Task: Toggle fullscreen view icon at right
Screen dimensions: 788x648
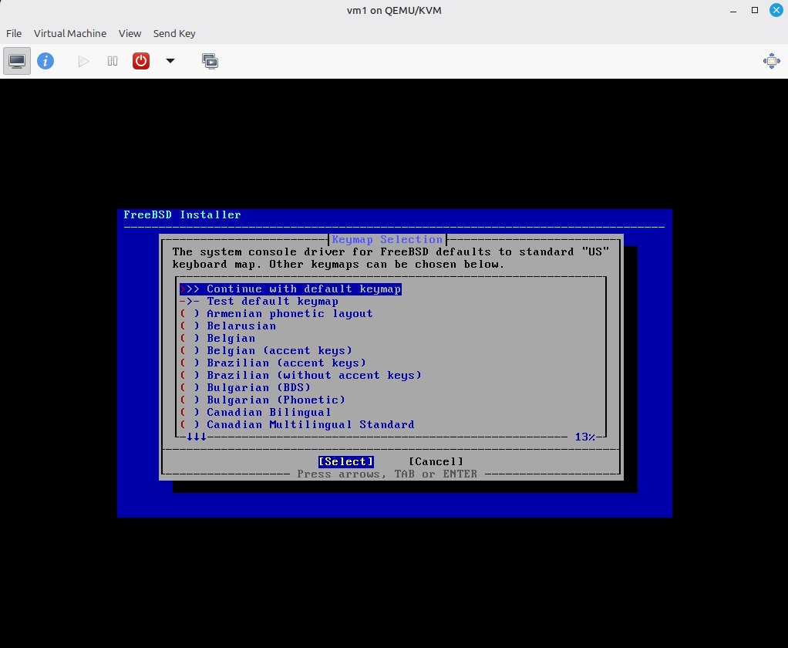Action: click(x=771, y=61)
